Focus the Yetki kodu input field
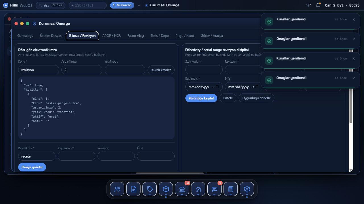Screen dimensions: 364x204 pyautogui.click(x=125, y=70)
